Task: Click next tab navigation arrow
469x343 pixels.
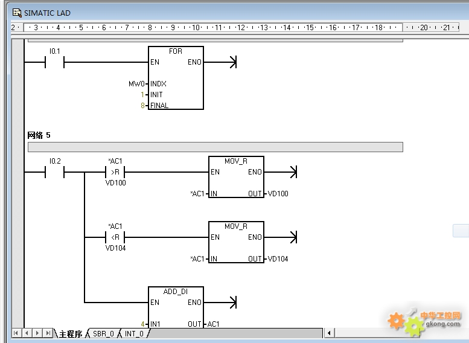Action: (37, 333)
